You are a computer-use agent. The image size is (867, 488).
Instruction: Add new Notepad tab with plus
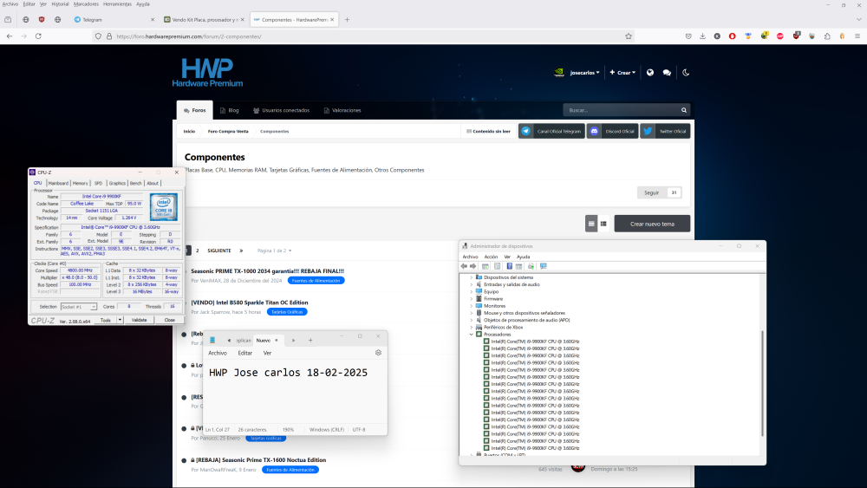tap(310, 341)
